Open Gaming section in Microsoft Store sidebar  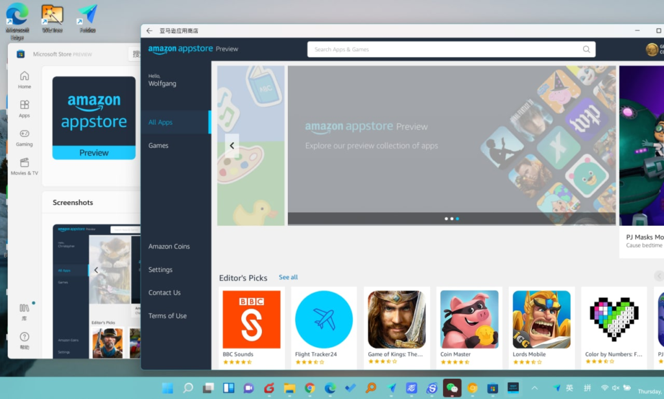coord(24,138)
